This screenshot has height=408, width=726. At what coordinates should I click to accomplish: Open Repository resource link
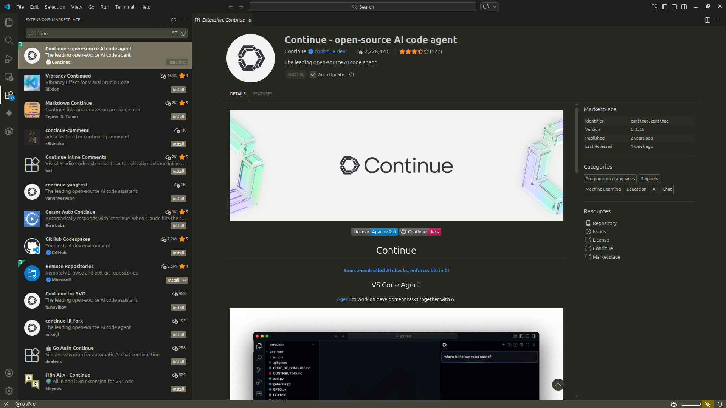click(x=604, y=223)
